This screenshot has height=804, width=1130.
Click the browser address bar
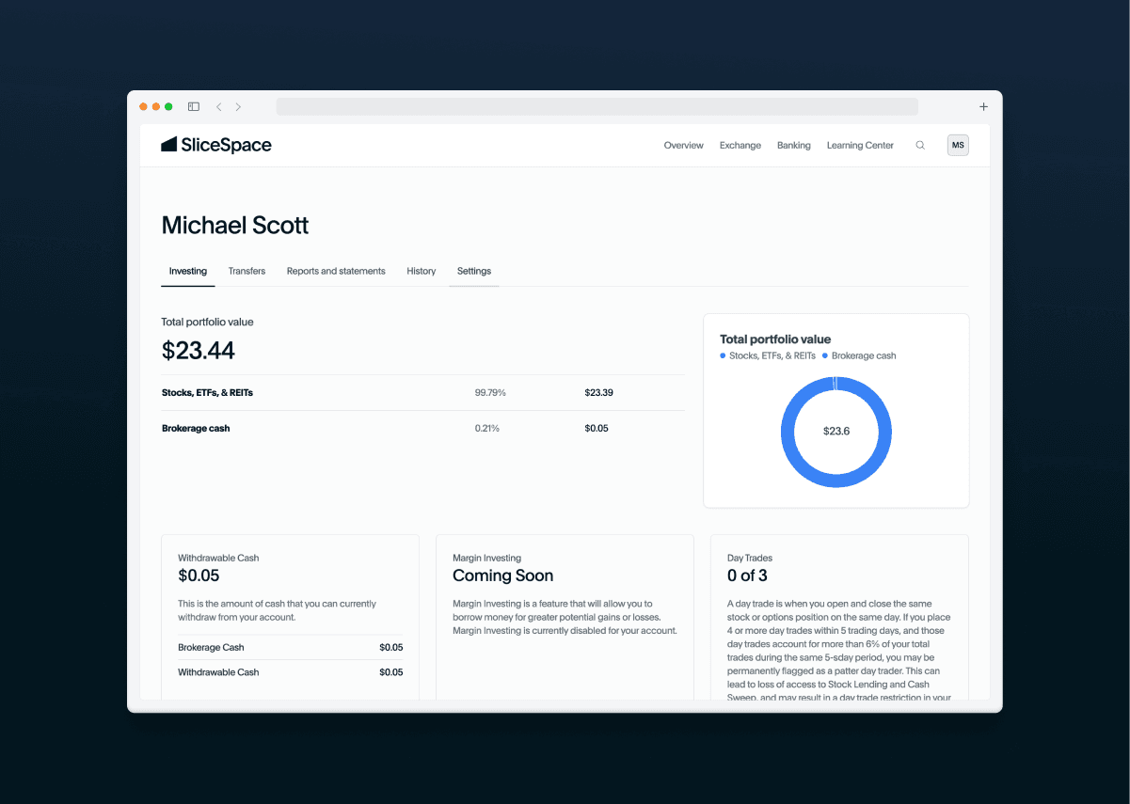tap(597, 107)
